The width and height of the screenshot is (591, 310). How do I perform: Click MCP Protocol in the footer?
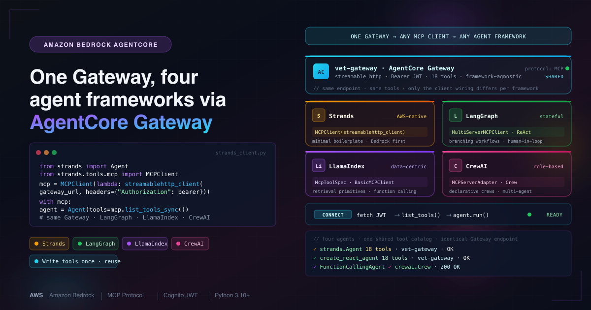coord(126,295)
